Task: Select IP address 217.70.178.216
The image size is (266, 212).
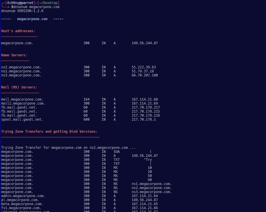Action: coord(146,115)
